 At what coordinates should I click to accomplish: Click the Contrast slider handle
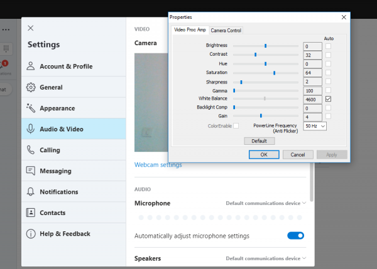point(256,55)
